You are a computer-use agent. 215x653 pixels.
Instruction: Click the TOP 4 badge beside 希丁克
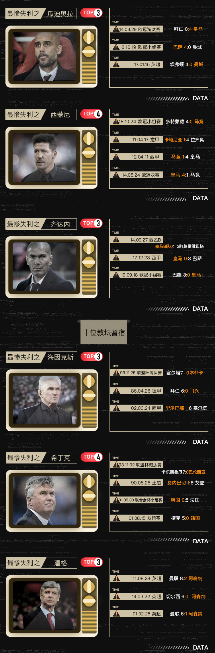pyautogui.click(x=92, y=457)
